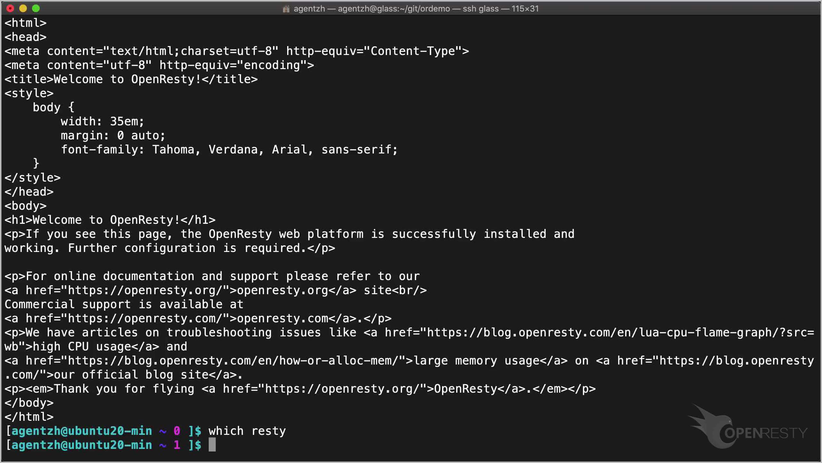Place cursor at the block cursor prompt
The width and height of the screenshot is (822, 463).
point(212,445)
